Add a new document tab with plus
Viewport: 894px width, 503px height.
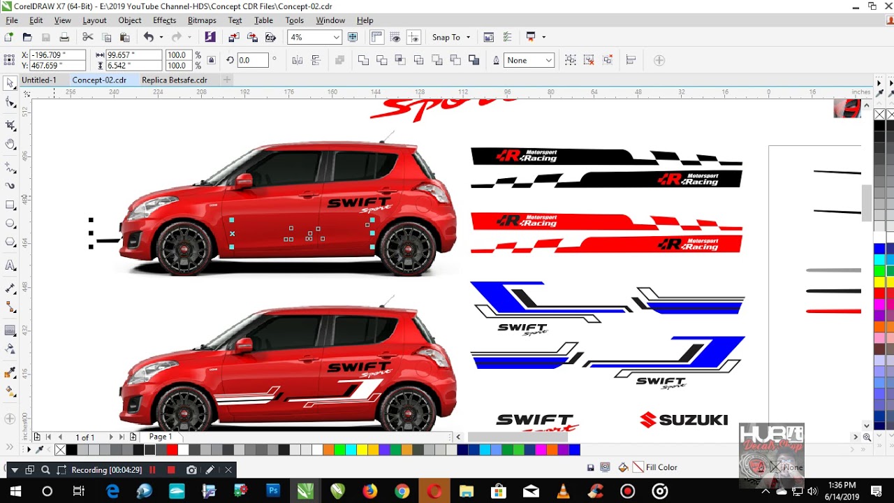tap(226, 80)
